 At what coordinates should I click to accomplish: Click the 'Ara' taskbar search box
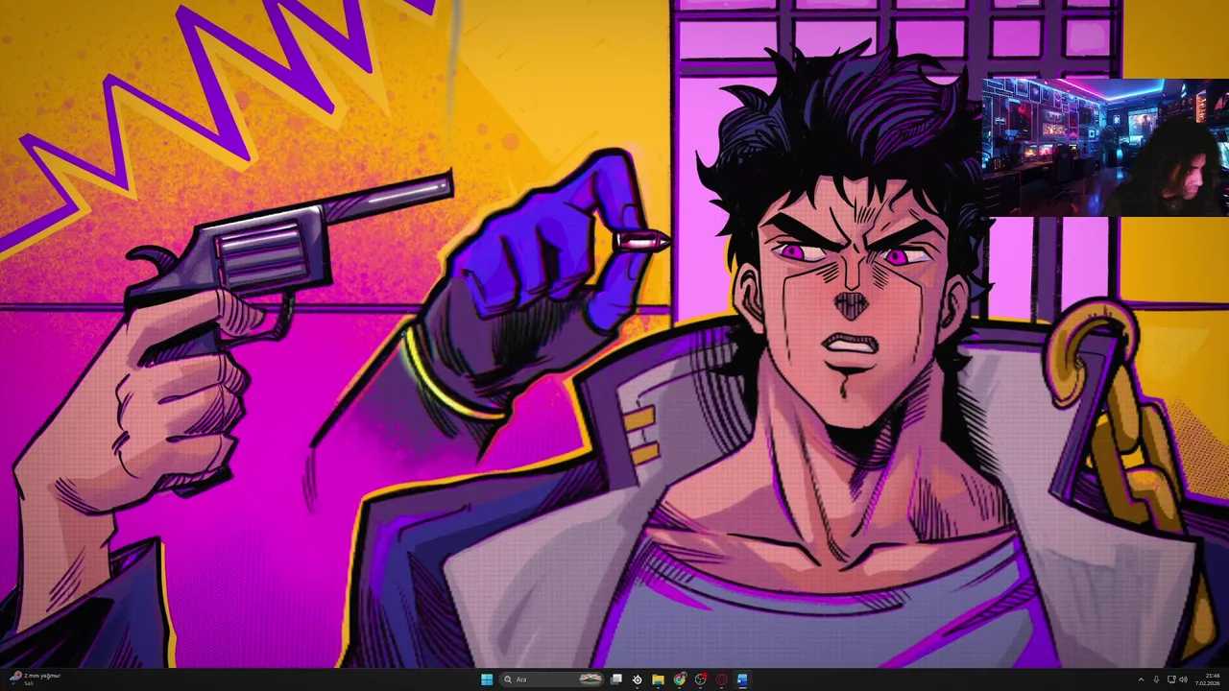551,679
